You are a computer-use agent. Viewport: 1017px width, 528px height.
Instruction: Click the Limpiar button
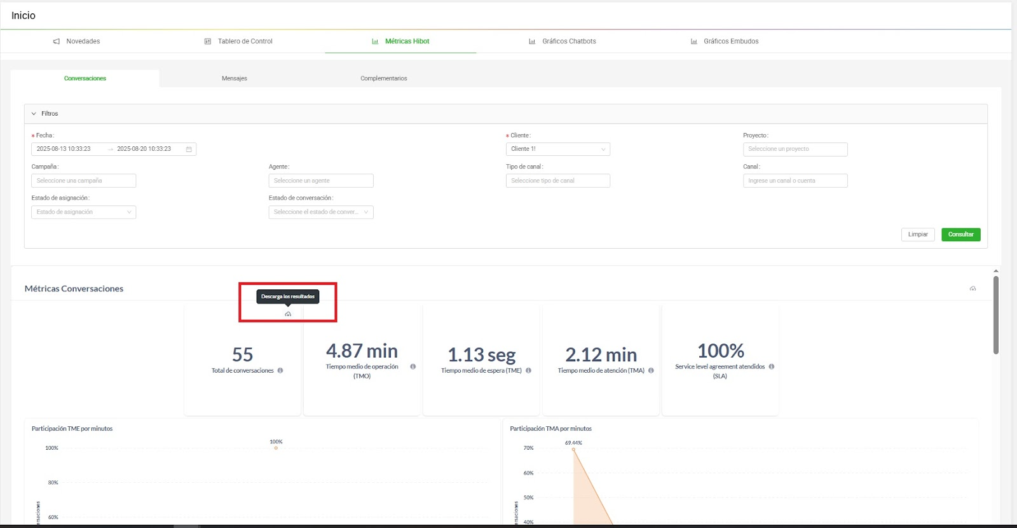(x=918, y=235)
